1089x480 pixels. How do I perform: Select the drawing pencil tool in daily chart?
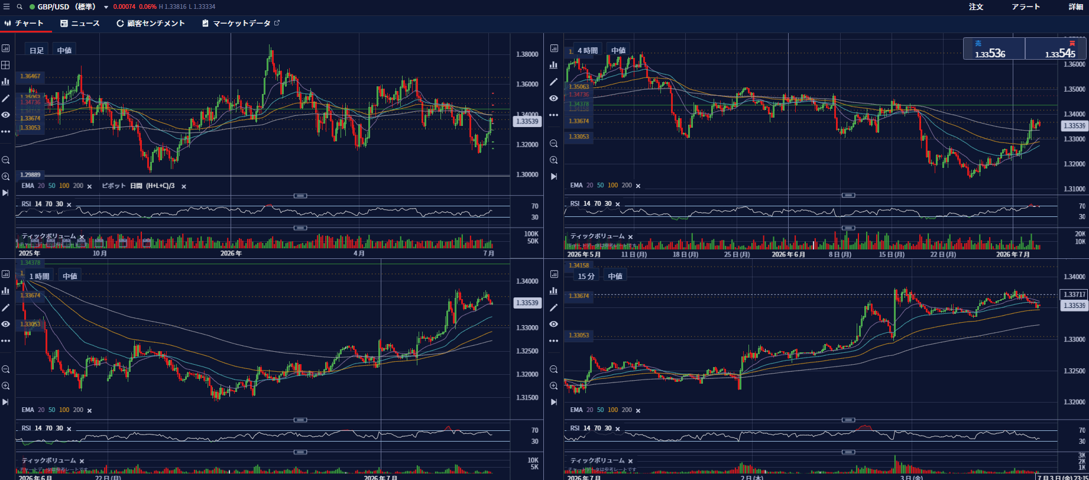pyautogui.click(x=6, y=98)
